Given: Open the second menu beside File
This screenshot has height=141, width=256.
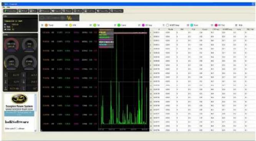Looking at the screenshot, I should click(8, 7).
